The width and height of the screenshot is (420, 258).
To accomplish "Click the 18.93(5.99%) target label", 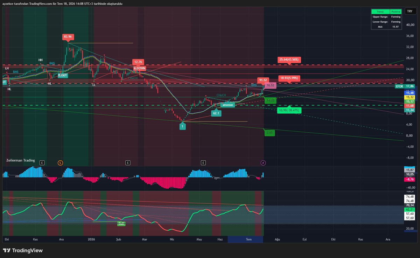I will coord(288,78).
